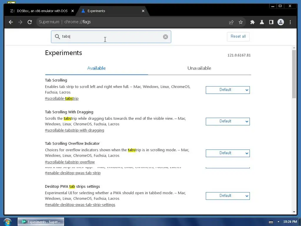Open the #scrollable-tabstrip link

click(62, 98)
